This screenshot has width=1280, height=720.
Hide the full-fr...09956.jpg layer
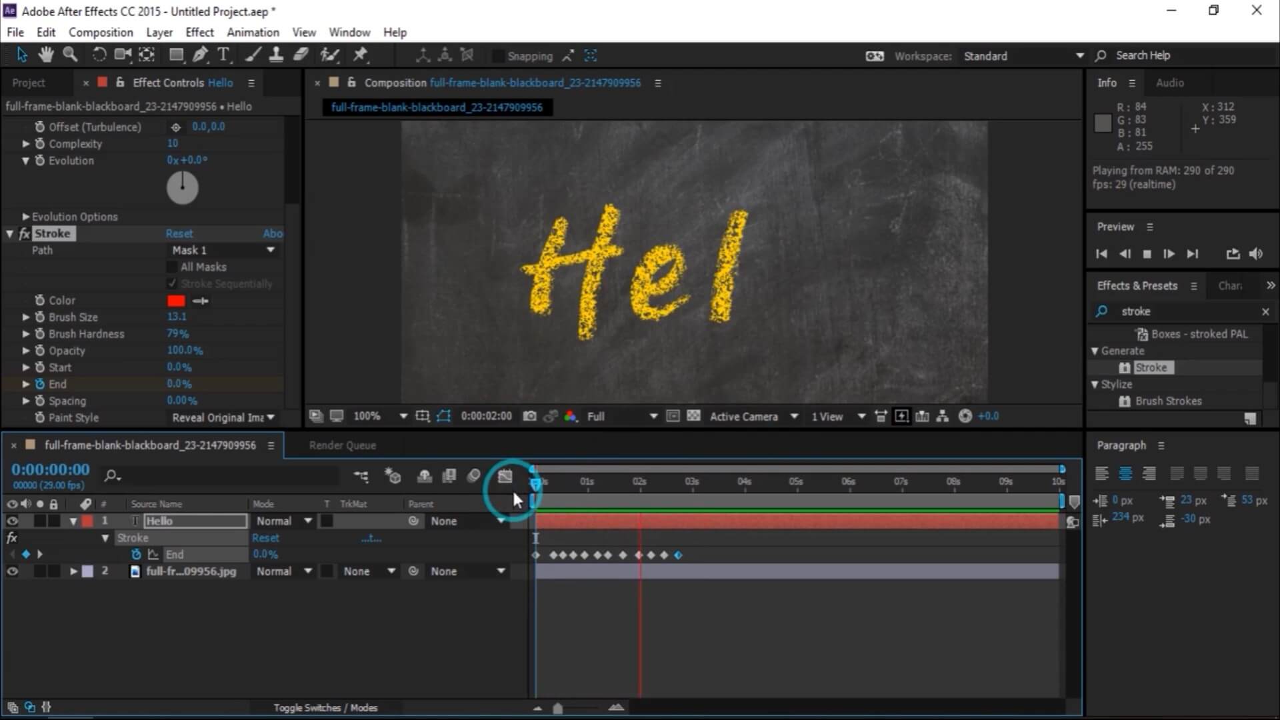click(13, 571)
